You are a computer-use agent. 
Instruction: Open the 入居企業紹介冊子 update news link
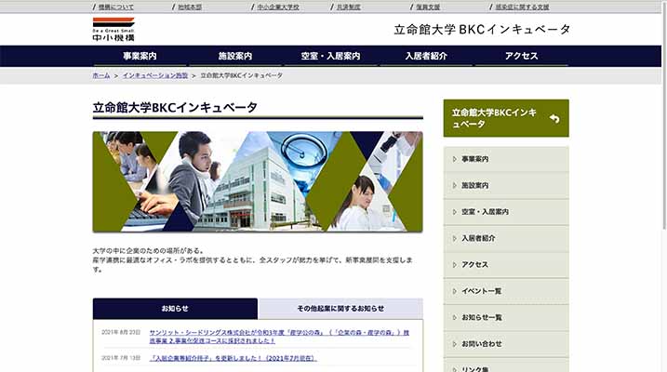tap(233, 358)
